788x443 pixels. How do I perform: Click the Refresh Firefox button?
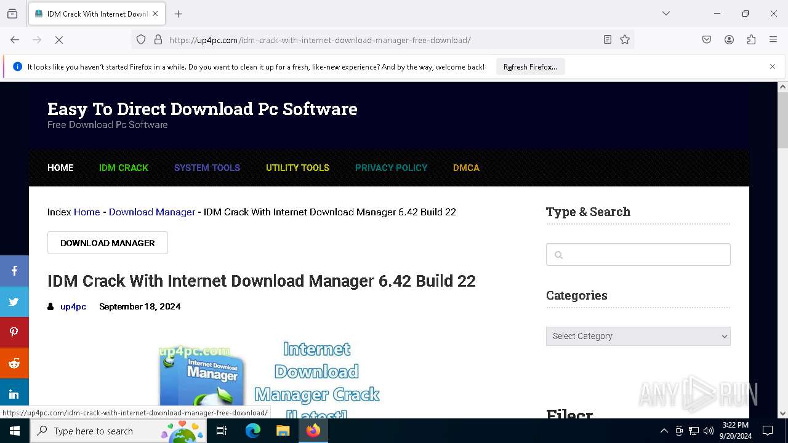530,67
